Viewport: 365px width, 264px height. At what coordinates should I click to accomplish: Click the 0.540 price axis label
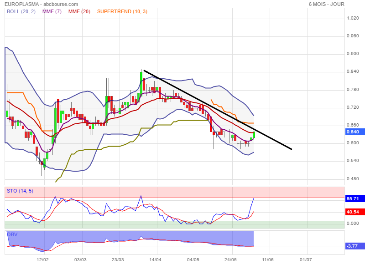353,161
